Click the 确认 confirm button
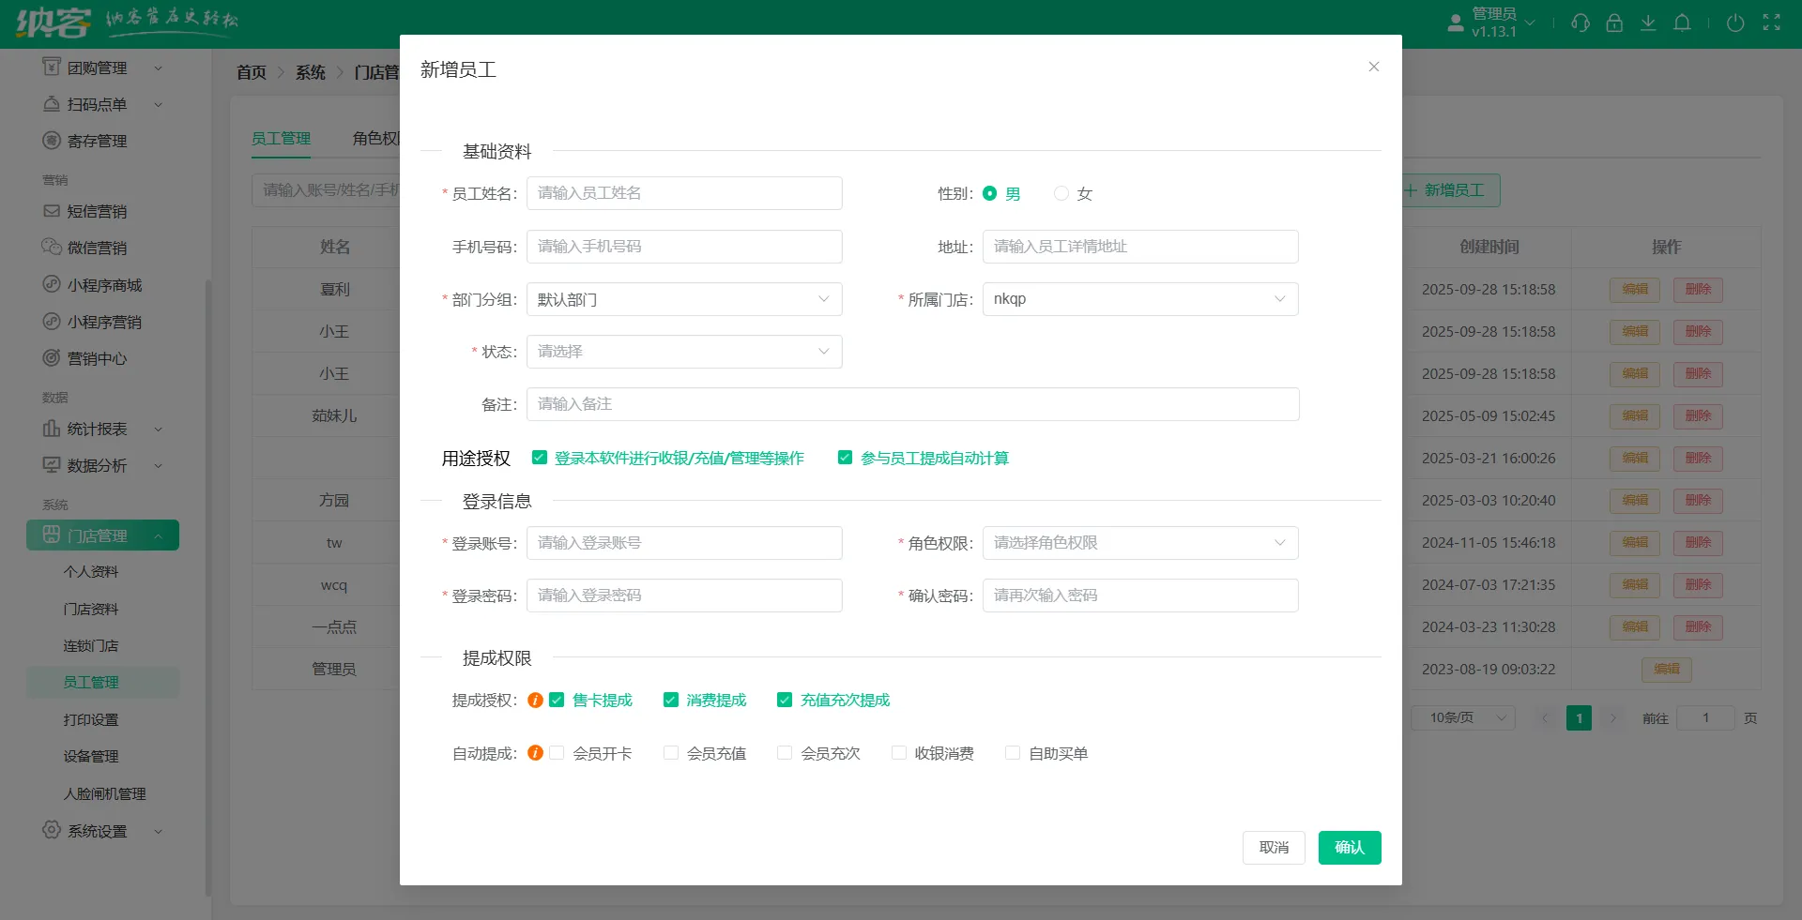The image size is (1802, 920). point(1349,848)
